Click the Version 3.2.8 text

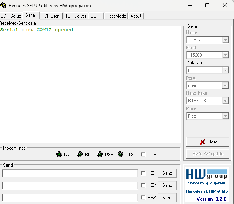[x=212, y=199]
